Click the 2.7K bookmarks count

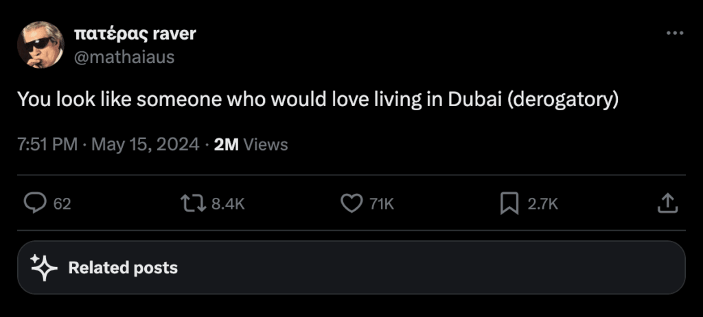pyautogui.click(x=542, y=203)
